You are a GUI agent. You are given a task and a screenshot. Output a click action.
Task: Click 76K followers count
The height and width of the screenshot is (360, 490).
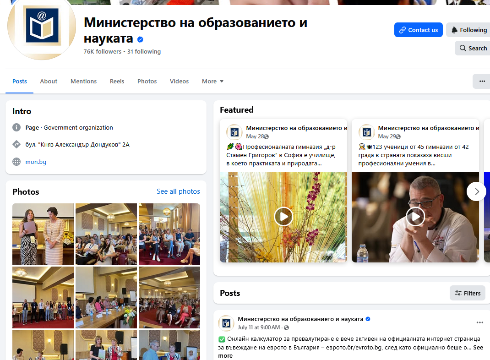pyautogui.click(x=102, y=52)
